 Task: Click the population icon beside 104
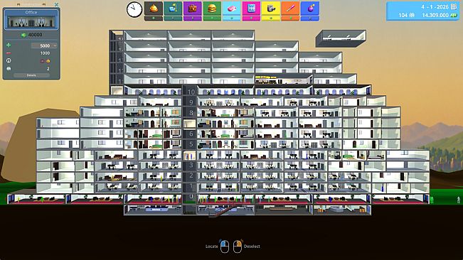tap(412, 15)
